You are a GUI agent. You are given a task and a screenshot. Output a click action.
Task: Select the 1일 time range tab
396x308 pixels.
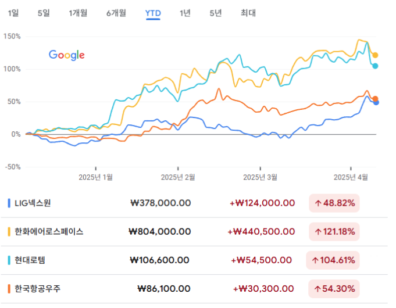pos(13,13)
